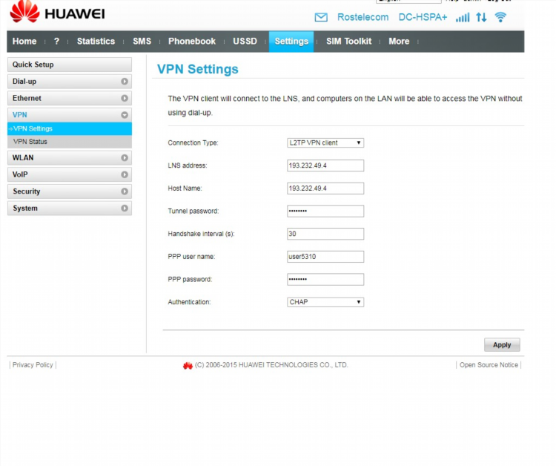This screenshot has height=466, width=556.
Task: Open the Connection Type dropdown
Action: click(325, 142)
